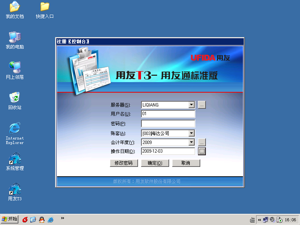The image size is (300, 225).
Task: Click the 开始 Start button
Action: tap(10, 219)
